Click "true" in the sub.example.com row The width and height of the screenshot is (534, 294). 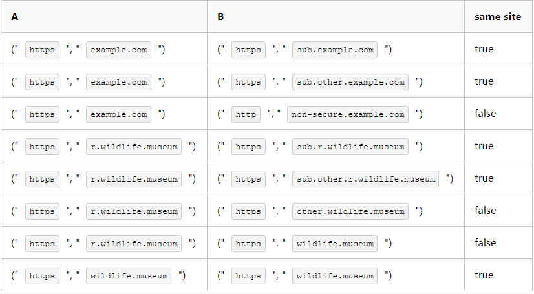[x=484, y=49]
